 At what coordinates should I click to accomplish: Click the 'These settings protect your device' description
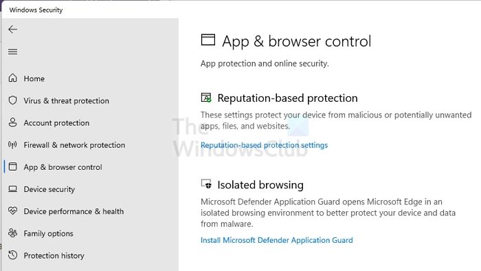tap(336, 120)
